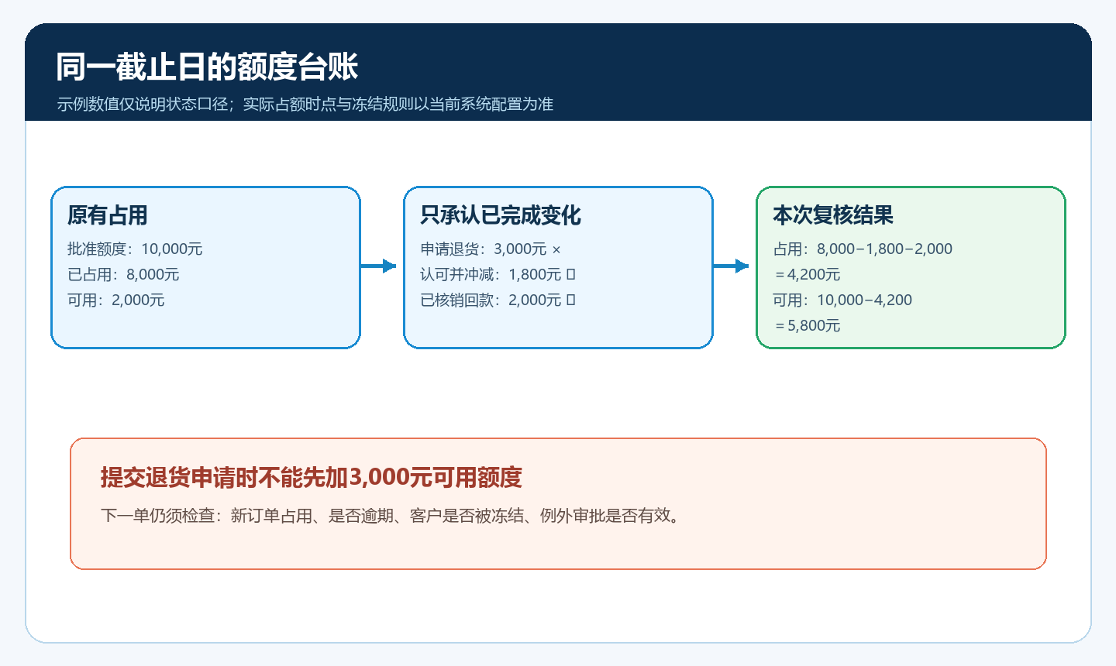Click the 只承认已完成变化 card heading
Screen dimensions: 1116x666
tap(501, 215)
